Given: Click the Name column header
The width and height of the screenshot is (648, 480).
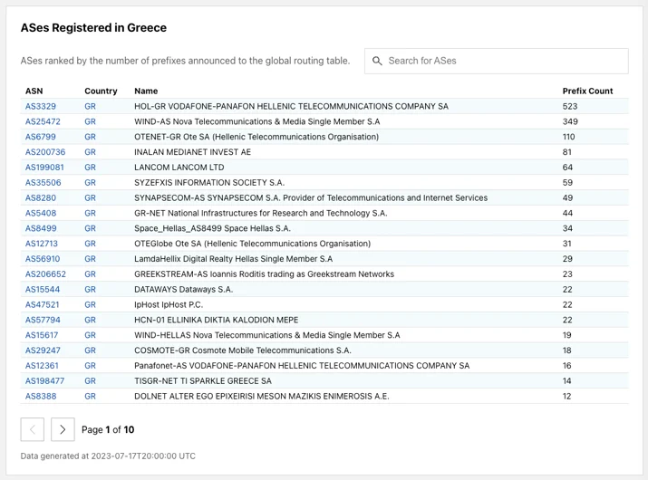Looking at the screenshot, I should pos(146,91).
